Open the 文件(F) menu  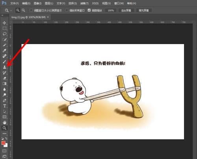pyautogui.click(x=15, y=3)
